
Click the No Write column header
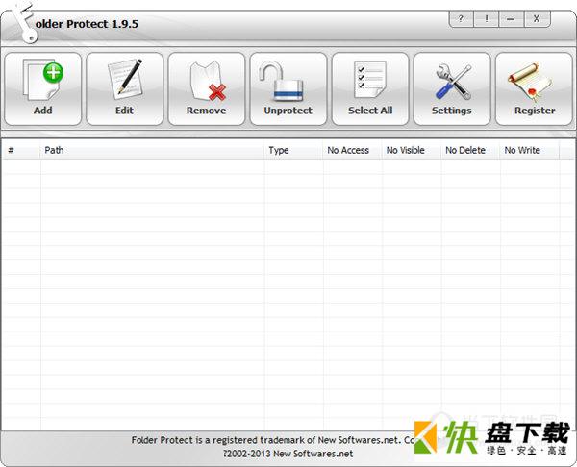click(530, 150)
